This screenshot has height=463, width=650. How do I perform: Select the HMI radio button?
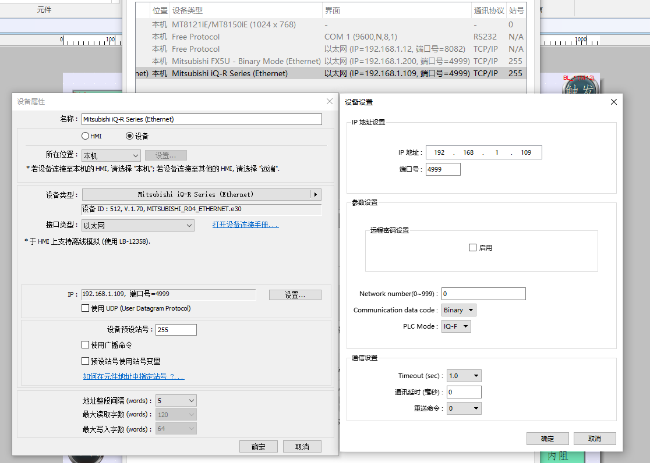point(86,136)
